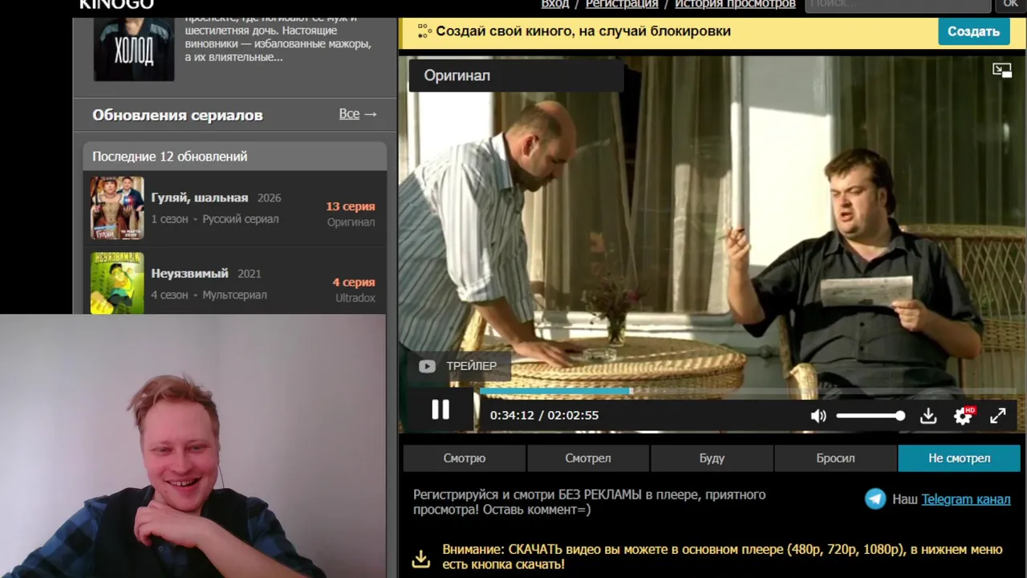Click the 4 серия episode label
The width and height of the screenshot is (1027, 578).
tap(354, 282)
